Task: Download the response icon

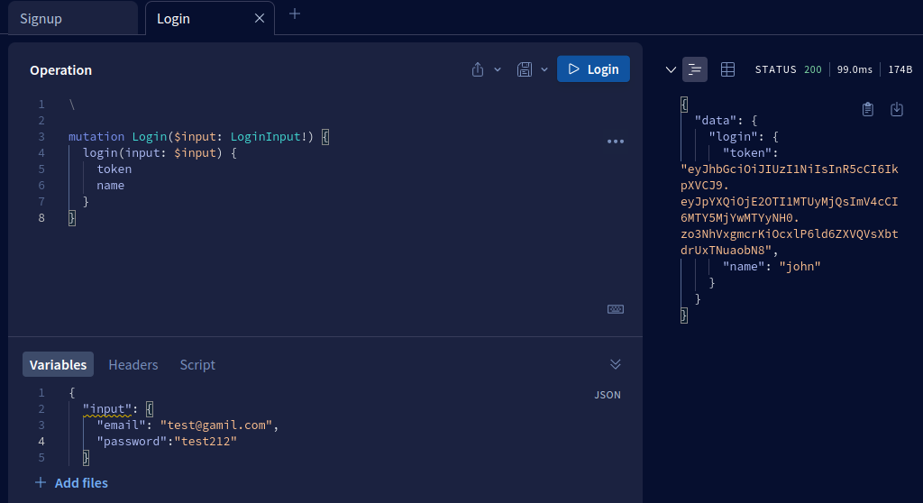Action: (x=897, y=109)
